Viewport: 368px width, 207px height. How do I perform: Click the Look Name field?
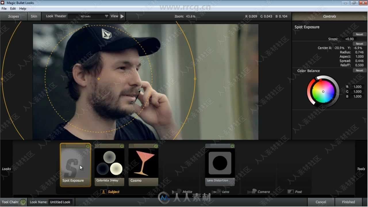pyautogui.click(x=60, y=202)
